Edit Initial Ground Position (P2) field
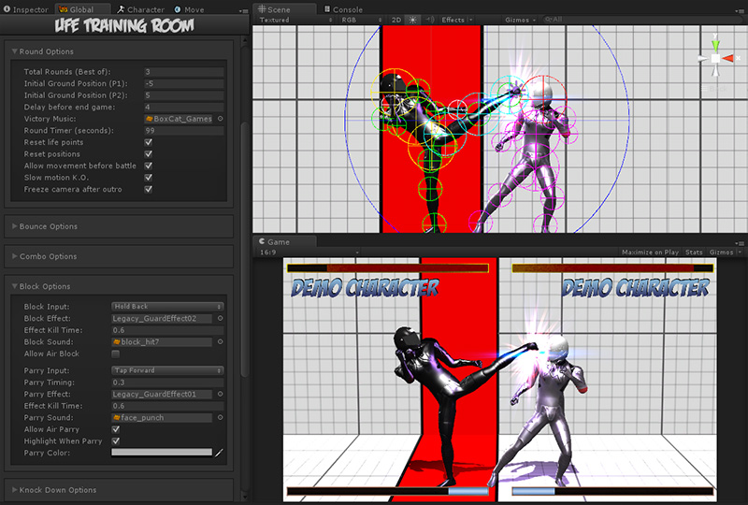The height and width of the screenshot is (505, 748). click(x=183, y=95)
